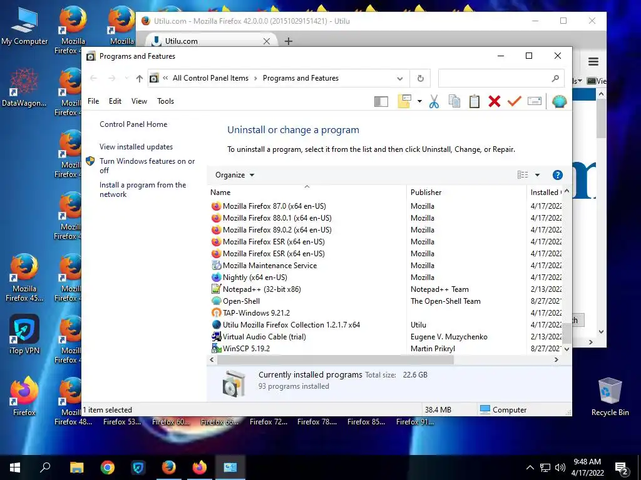The height and width of the screenshot is (480, 641).
Task: Click the Refresh button in address bar
Action: coord(420,78)
